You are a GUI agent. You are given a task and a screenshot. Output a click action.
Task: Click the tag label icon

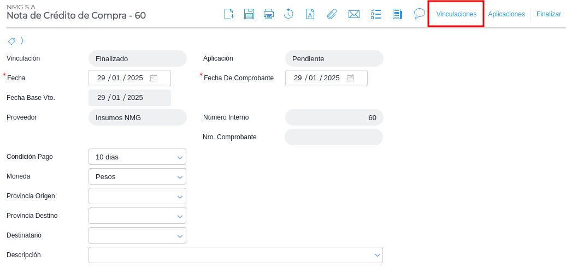click(x=11, y=41)
